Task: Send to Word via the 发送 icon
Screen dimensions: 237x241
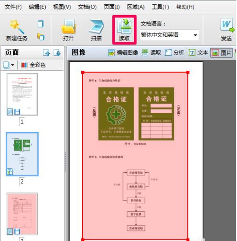Action: (x=227, y=30)
